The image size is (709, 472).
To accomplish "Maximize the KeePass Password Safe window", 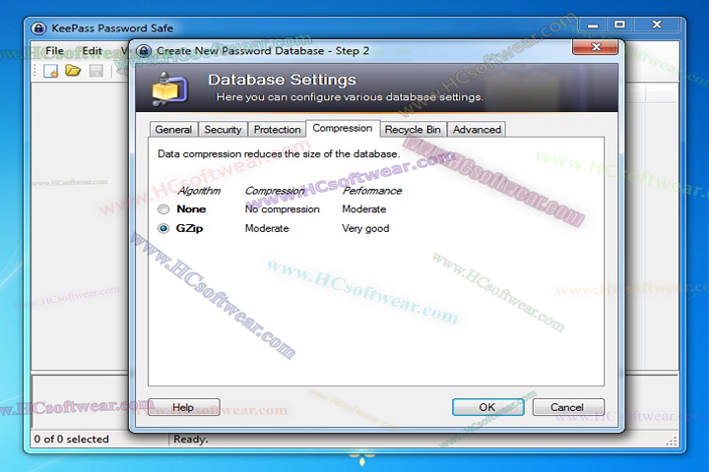I will click(x=620, y=25).
